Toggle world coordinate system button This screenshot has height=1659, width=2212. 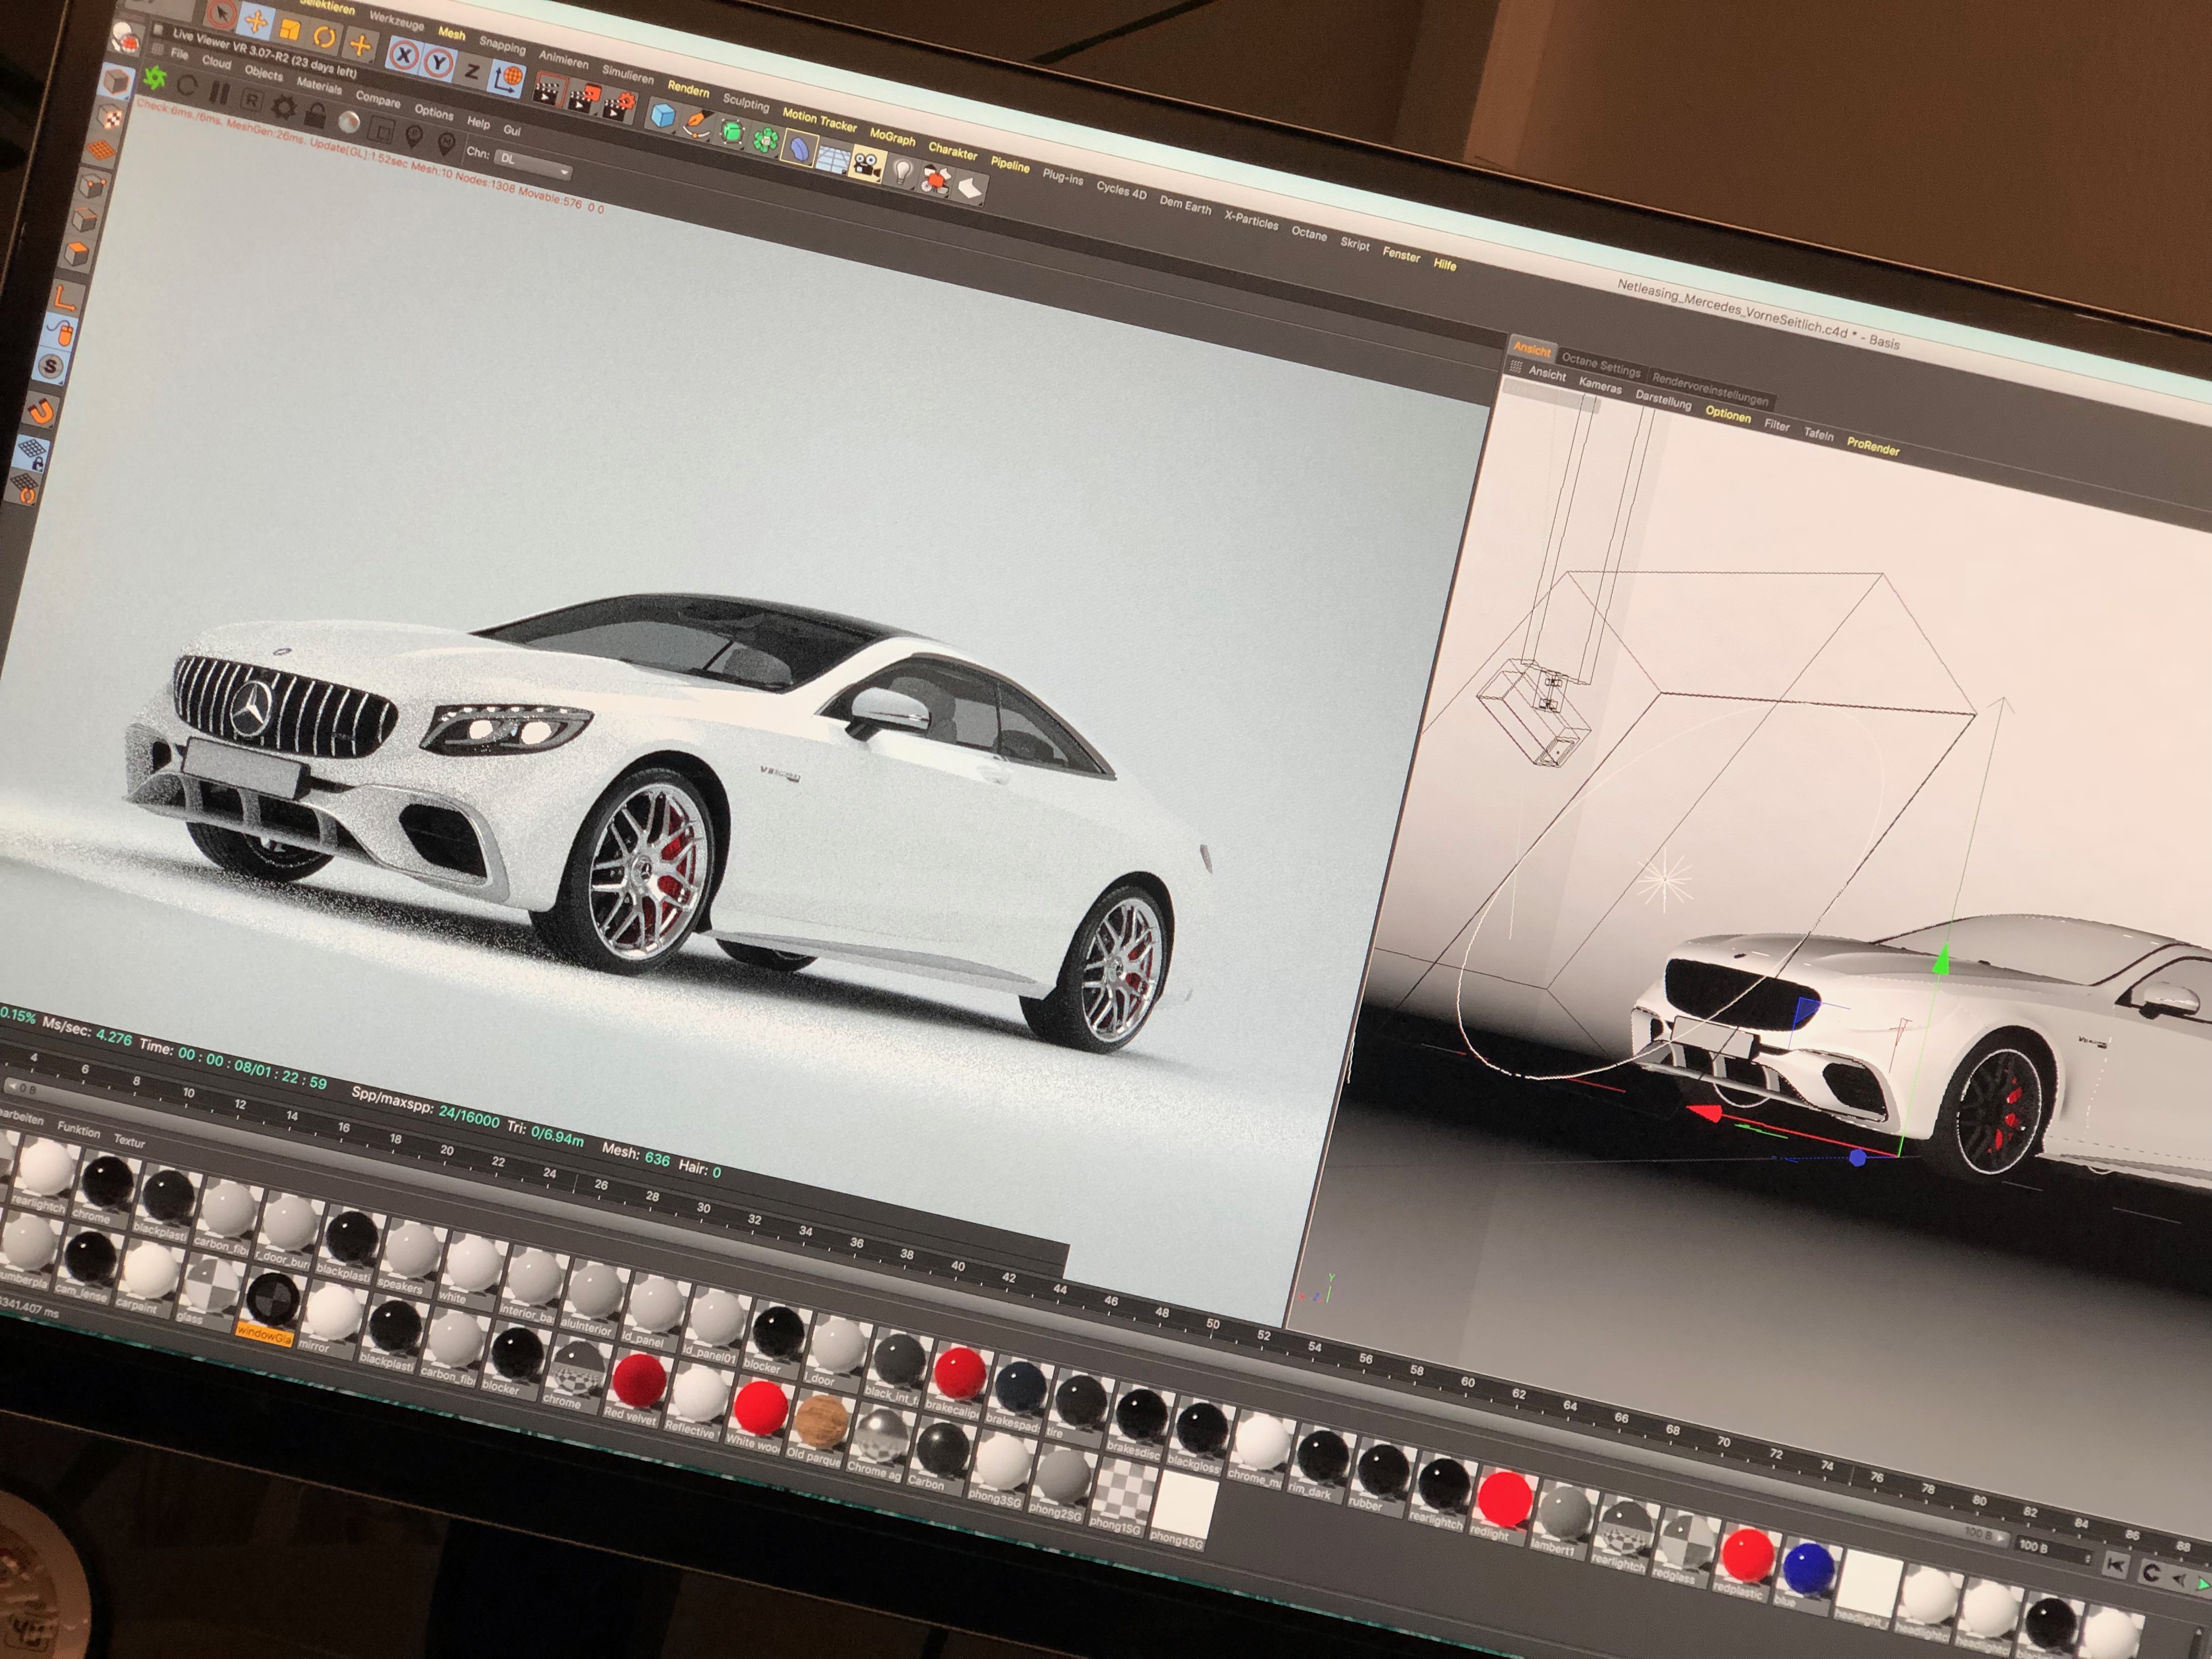(x=508, y=78)
